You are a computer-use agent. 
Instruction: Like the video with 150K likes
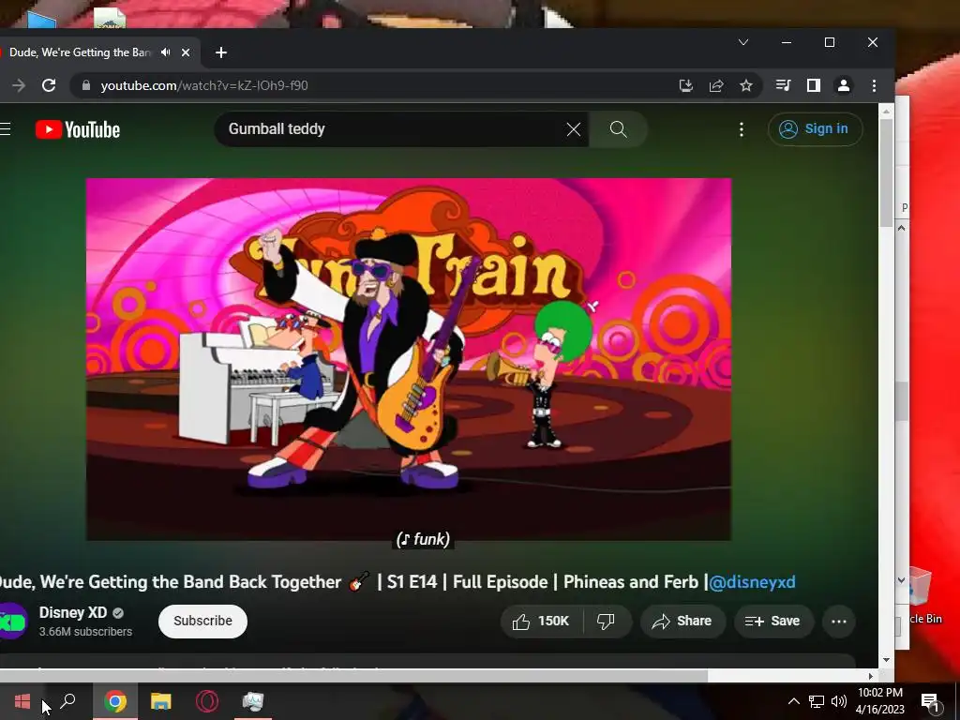click(541, 622)
